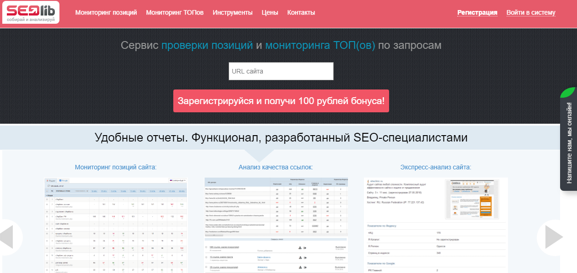Go to the Цены page
The height and width of the screenshot is (273, 577).
click(x=270, y=12)
